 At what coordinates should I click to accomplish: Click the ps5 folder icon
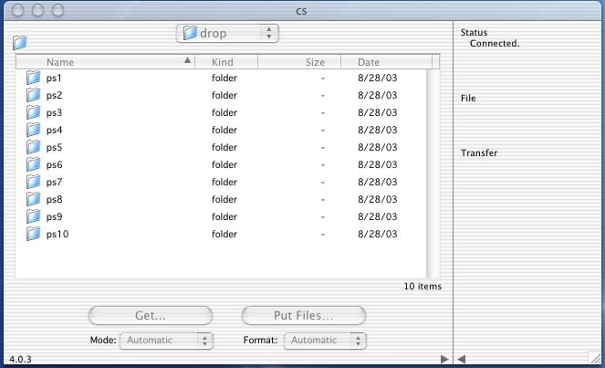point(33,147)
